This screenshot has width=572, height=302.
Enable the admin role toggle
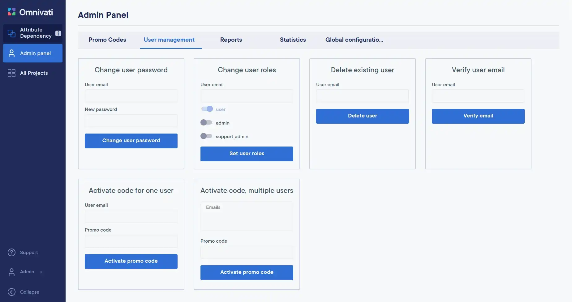click(x=206, y=122)
